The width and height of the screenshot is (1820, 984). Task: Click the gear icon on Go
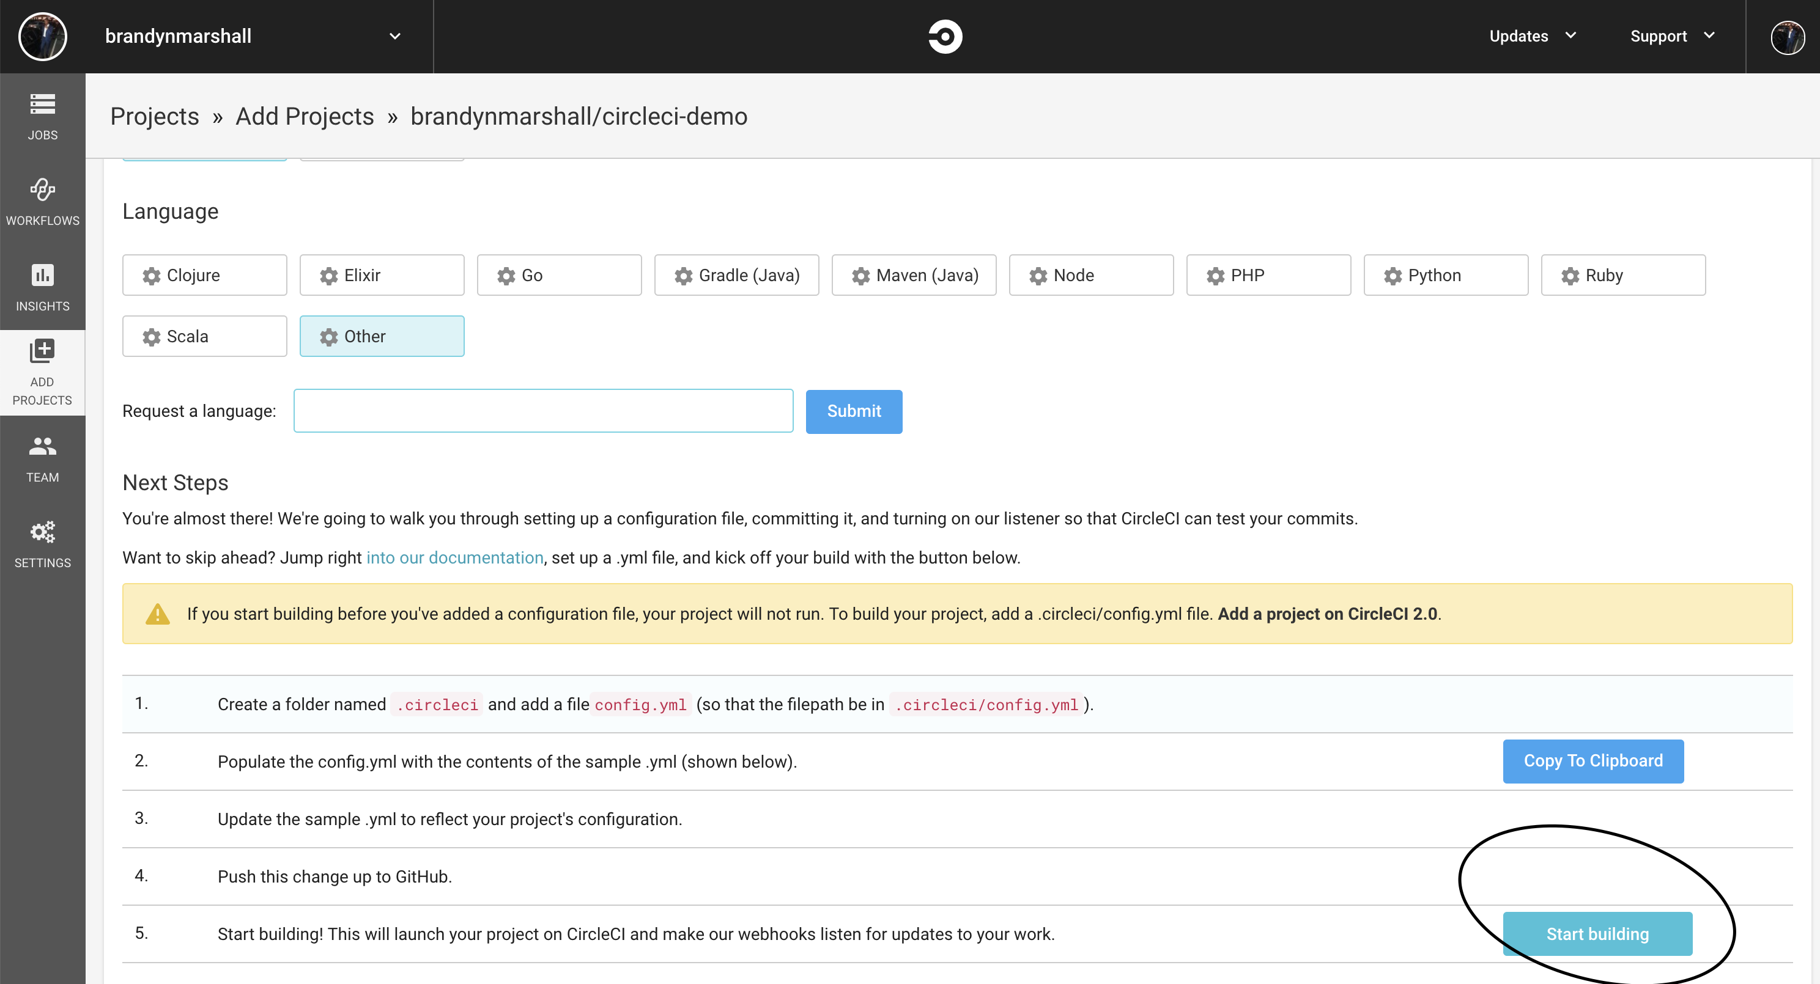[506, 276]
